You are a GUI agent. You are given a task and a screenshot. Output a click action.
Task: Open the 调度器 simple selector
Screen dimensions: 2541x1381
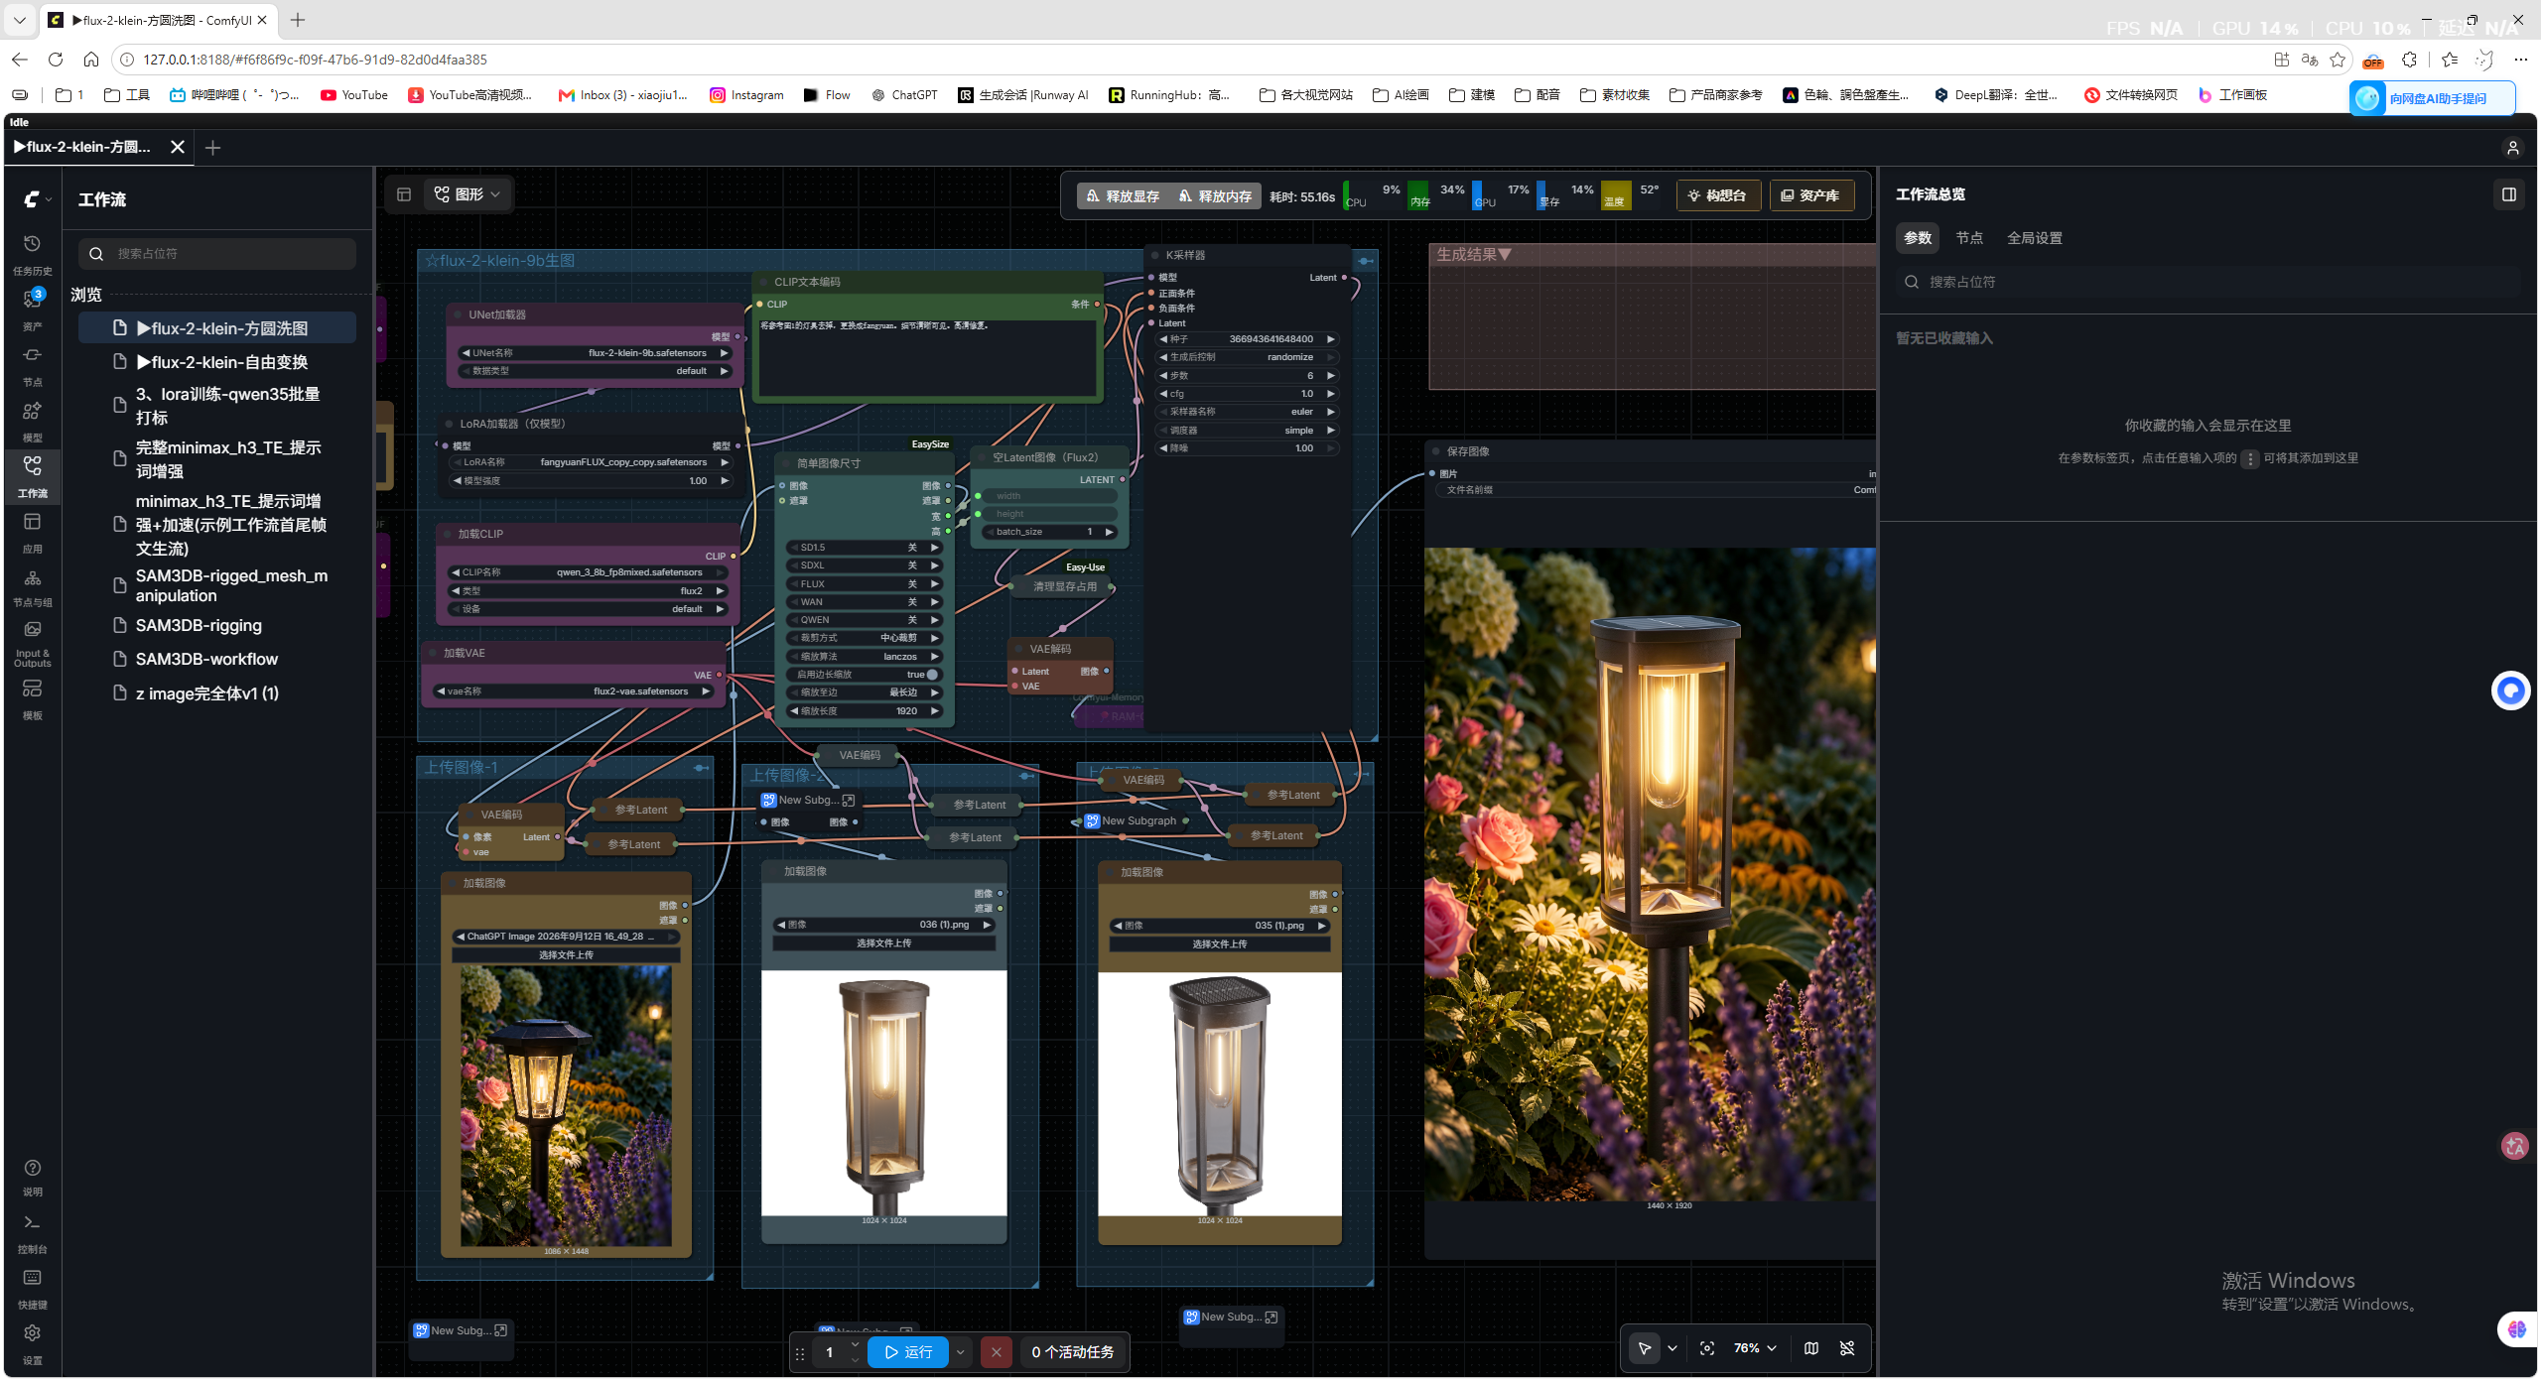point(1247,431)
